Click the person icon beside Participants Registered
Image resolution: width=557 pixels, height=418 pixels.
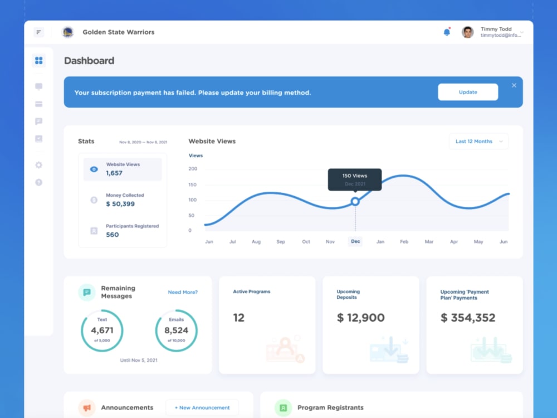(94, 231)
